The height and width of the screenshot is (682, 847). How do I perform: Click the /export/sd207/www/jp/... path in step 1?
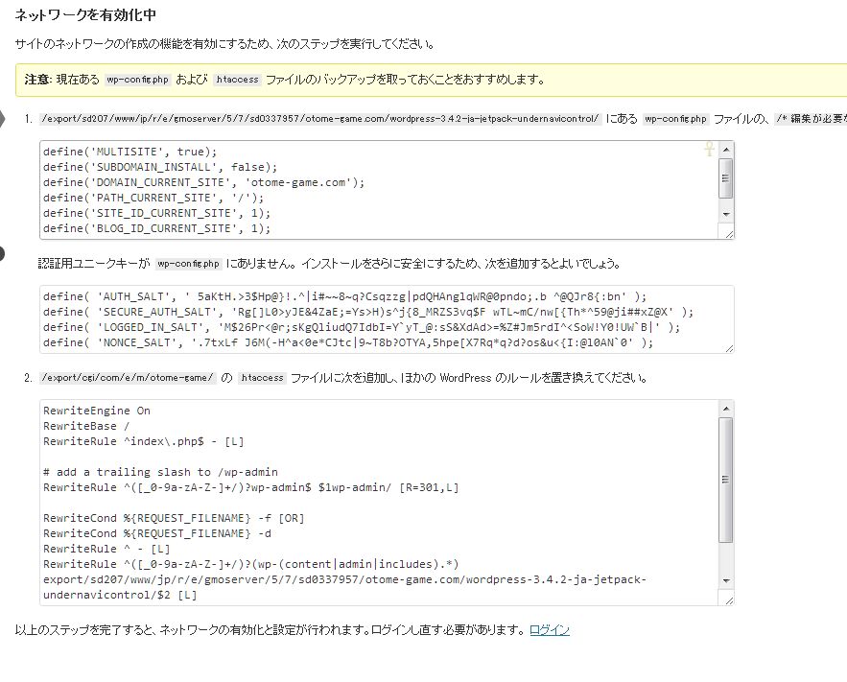pos(320,119)
